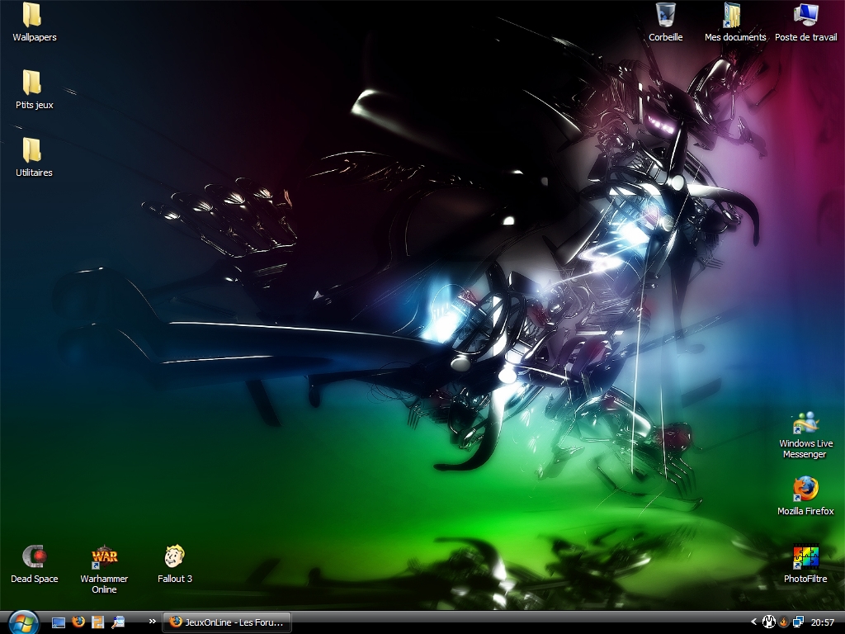Viewport: 845px width, 634px height.
Task: Select the Poste de travail icon
Action: pyautogui.click(x=805, y=15)
